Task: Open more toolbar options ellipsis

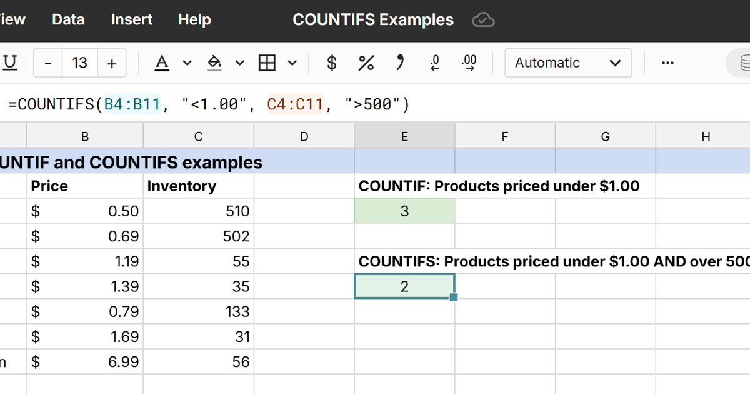Action: pyautogui.click(x=667, y=63)
